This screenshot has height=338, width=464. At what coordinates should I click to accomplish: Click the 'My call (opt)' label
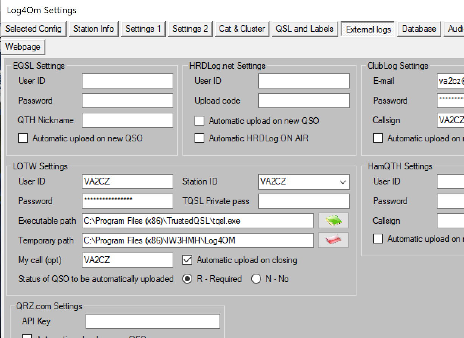[40, 260]
